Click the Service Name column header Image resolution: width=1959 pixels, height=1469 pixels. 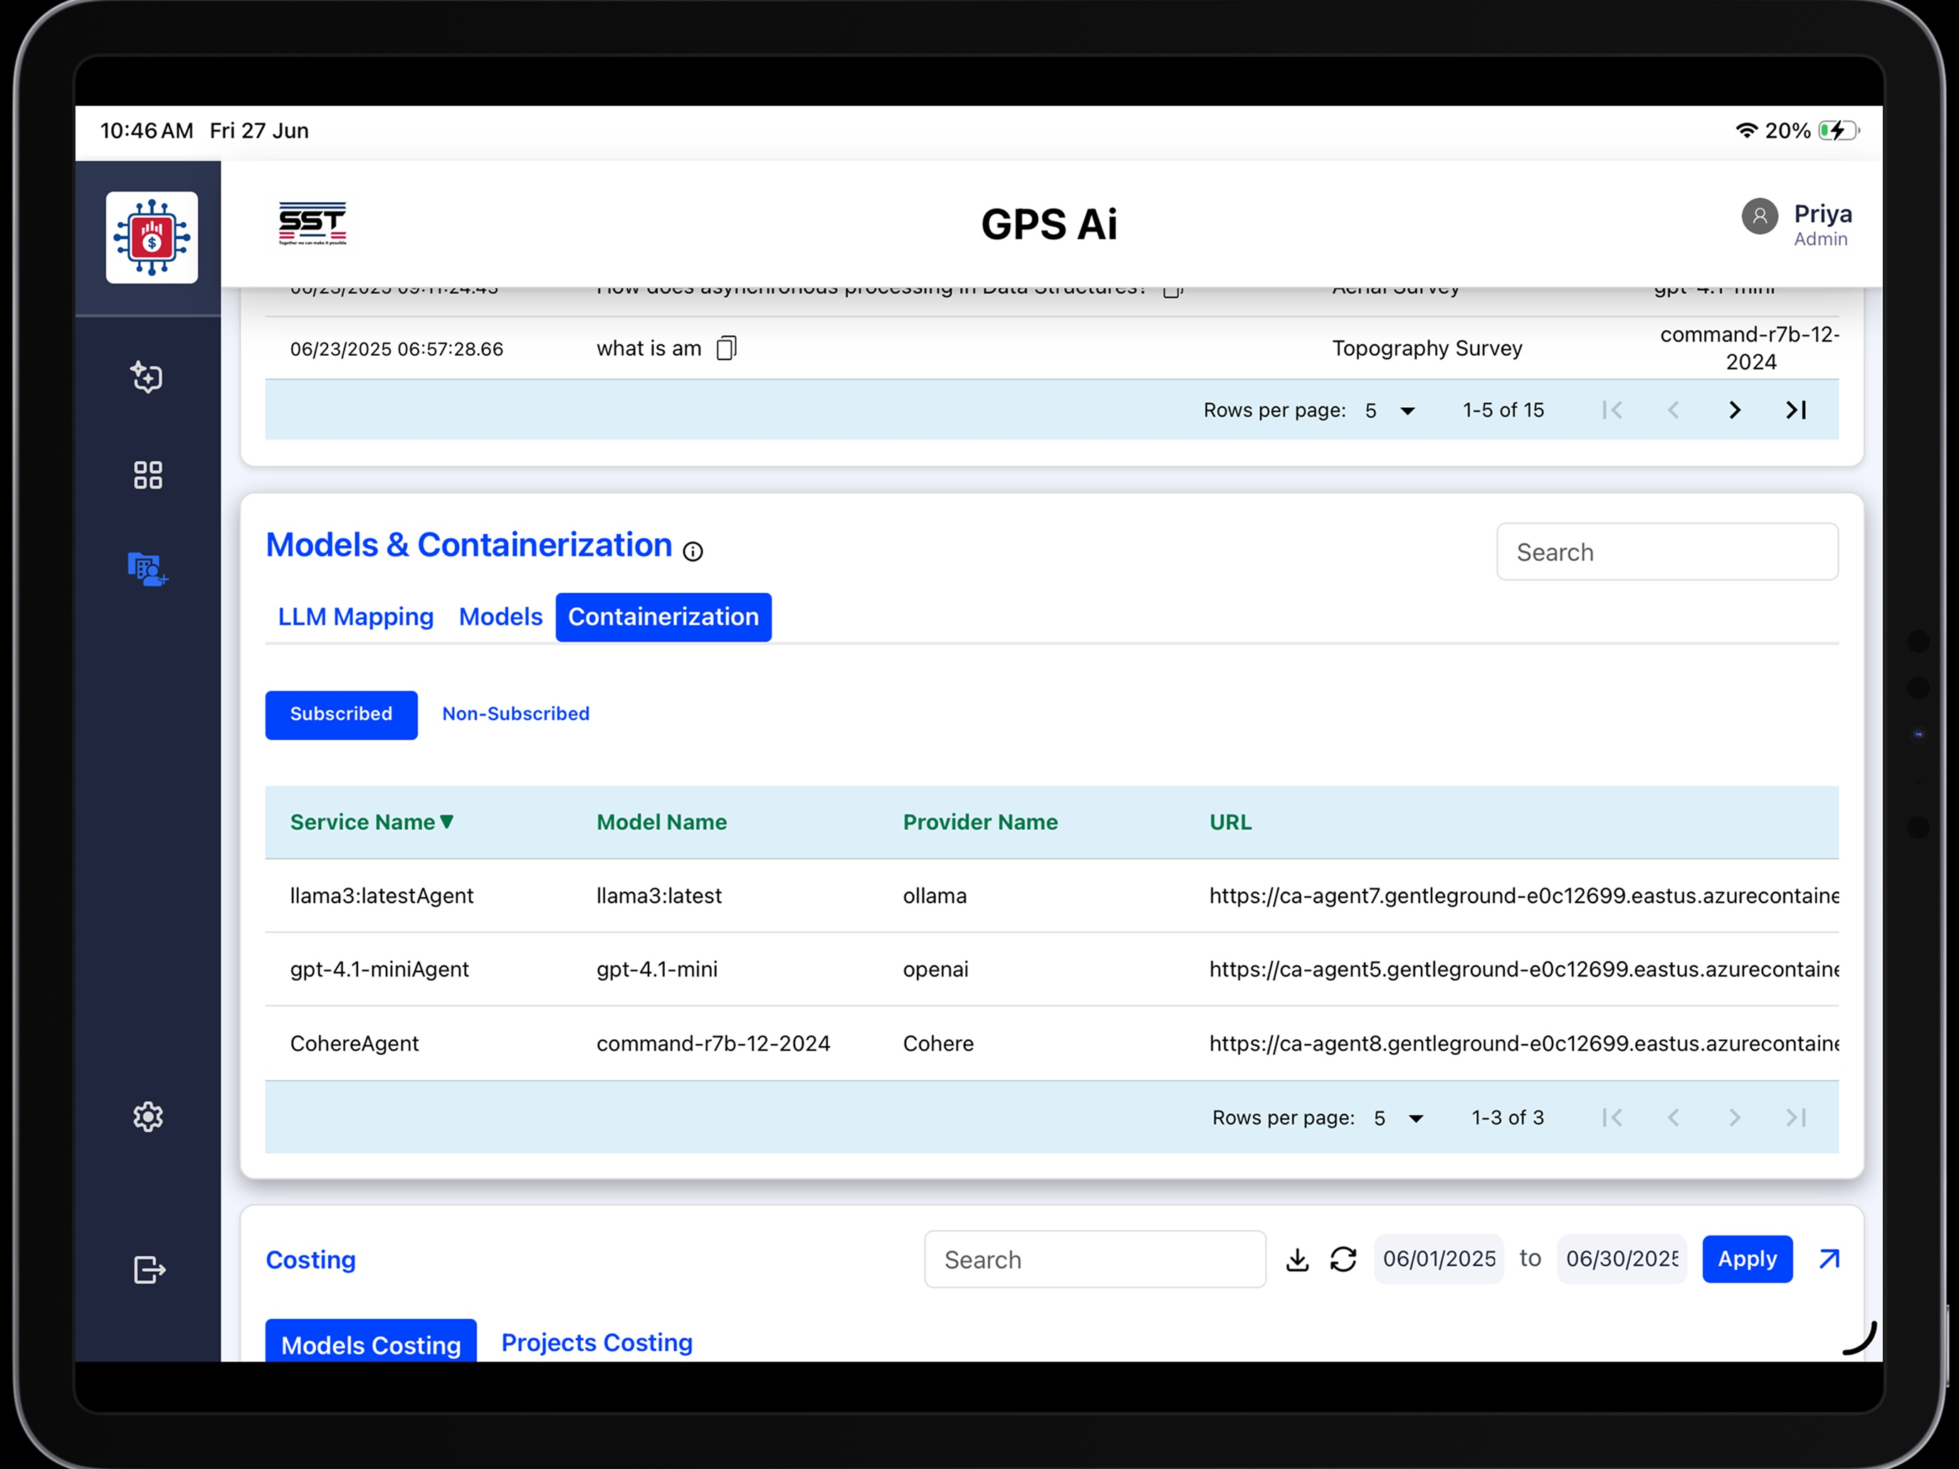(362, 822)
